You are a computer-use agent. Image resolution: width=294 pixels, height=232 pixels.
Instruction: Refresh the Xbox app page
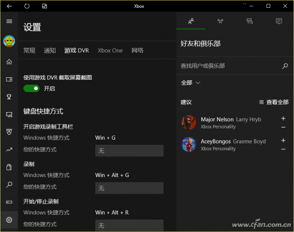click(27, 6)
